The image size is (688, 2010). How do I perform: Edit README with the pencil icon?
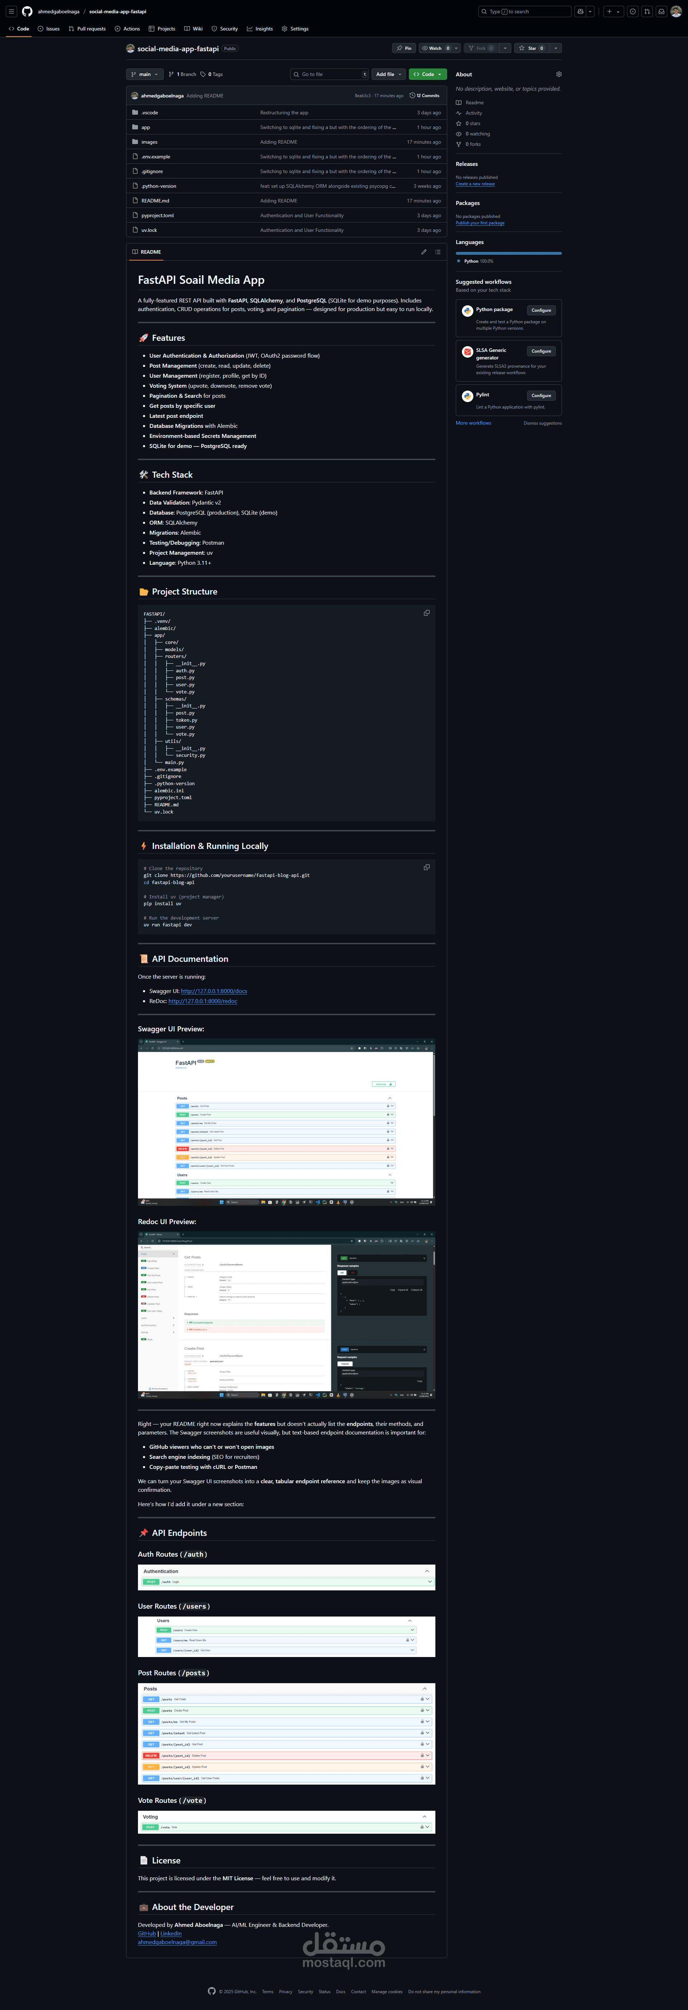(424, 252)
